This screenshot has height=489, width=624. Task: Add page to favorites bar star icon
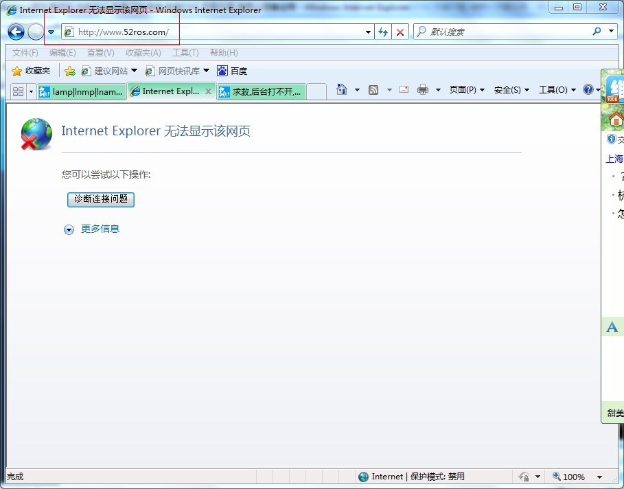pos(69,71)
